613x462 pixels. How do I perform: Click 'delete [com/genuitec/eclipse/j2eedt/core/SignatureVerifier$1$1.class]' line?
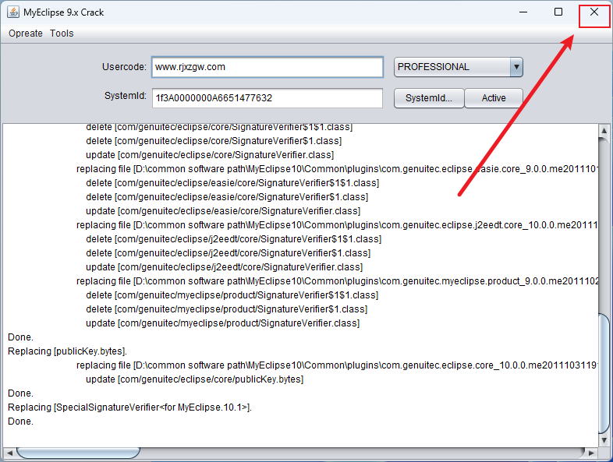tap(234, 239)
